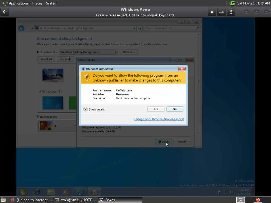Click the guest taskbar clock
271x203 pixels.
point(243,192)
